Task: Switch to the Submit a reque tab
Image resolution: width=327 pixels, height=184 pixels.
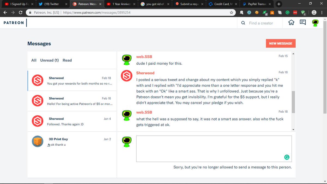Action: pos(189,4)
